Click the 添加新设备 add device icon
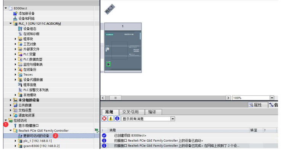 tap(15, 13)
